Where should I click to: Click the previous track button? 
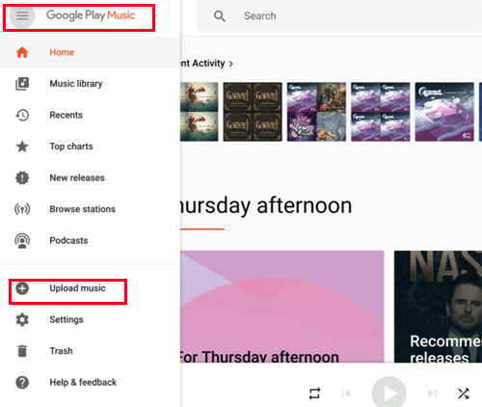pyautogui.click(x=346, y=393)
